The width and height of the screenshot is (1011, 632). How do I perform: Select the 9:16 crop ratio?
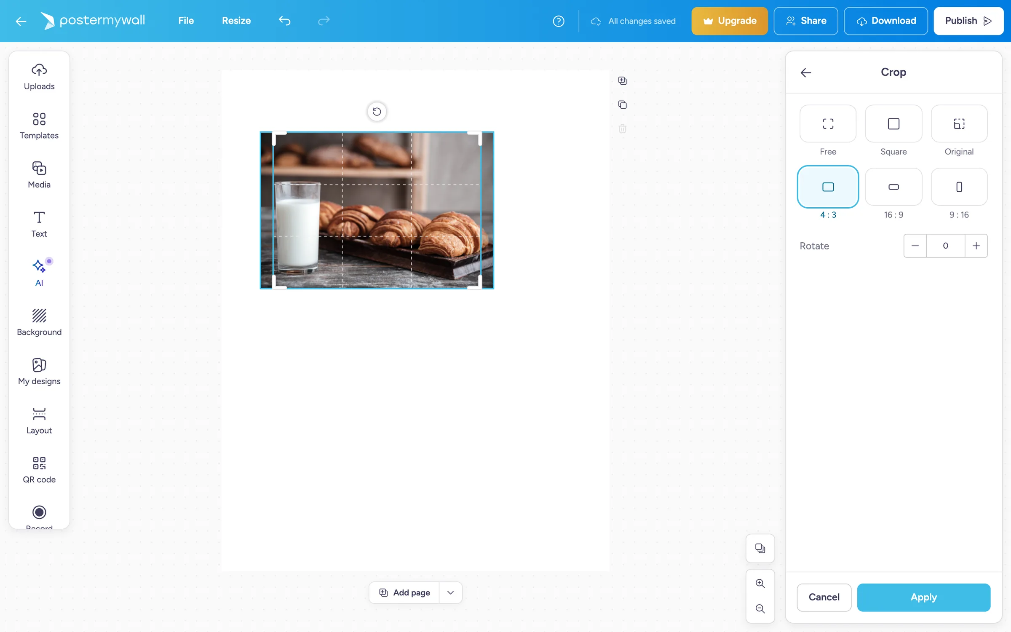(x=959, y=187)
